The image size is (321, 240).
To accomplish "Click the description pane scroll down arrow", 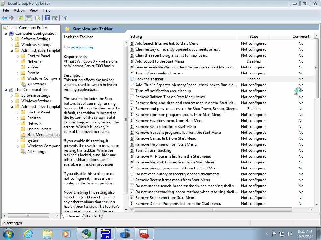I will point(126,210).
